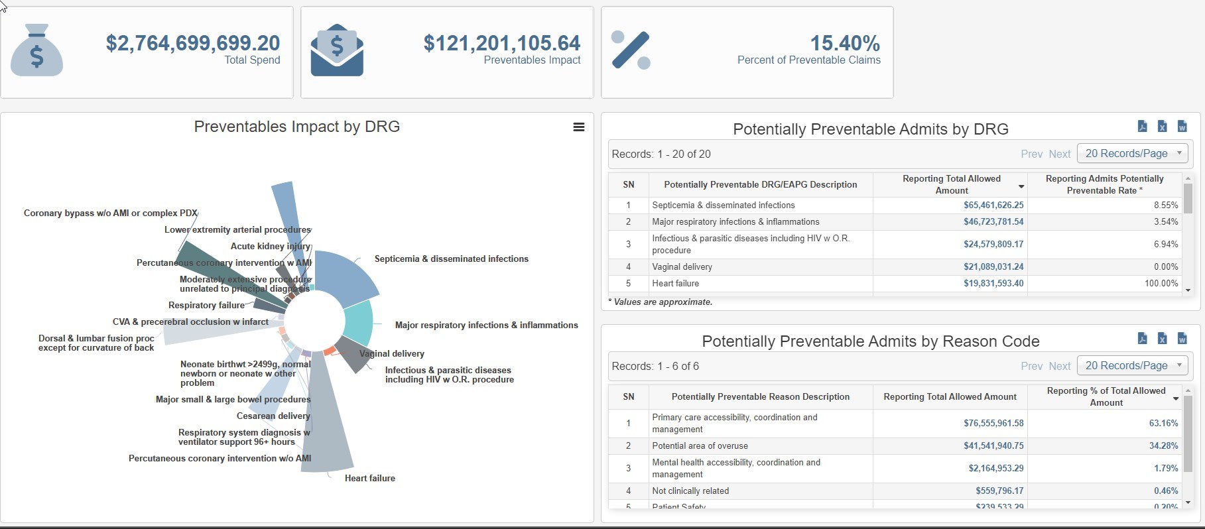Image resolution: width=1205 pixels, height=529 pixels.
Task: Export Admits by Reason Code to PDF
Action: [x=1143, y=338]
